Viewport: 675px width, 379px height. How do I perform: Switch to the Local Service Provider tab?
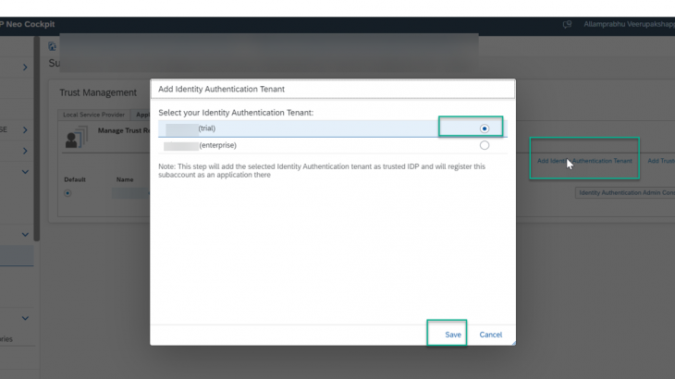[93, 115]
